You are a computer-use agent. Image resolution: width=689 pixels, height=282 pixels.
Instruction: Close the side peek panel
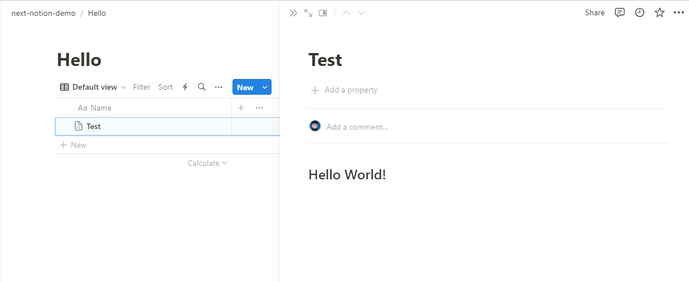[293, 13]
